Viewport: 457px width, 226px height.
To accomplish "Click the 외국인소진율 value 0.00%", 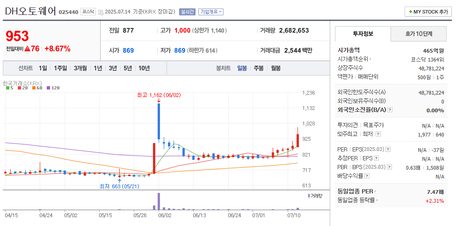I will coord(435,110).
